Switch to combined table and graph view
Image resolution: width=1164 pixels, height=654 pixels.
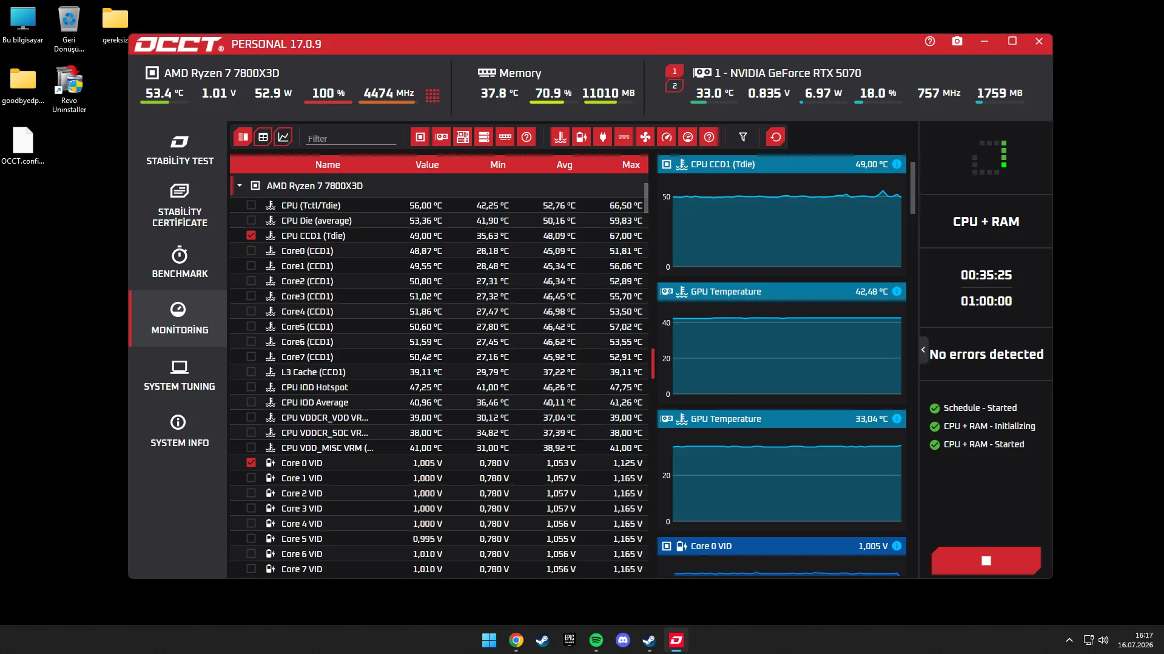243,137
